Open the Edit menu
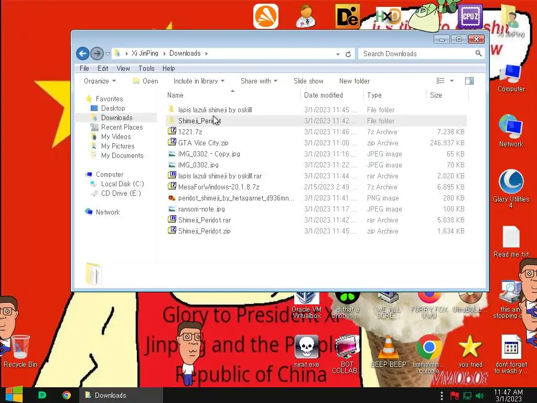537x403 pixels. pos(103,68)
